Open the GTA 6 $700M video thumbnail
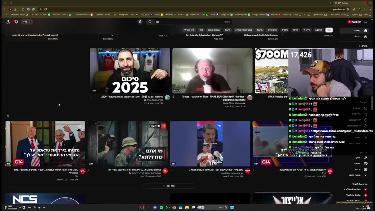The width and height of the screenshot is (375, 211). (272, 70)
